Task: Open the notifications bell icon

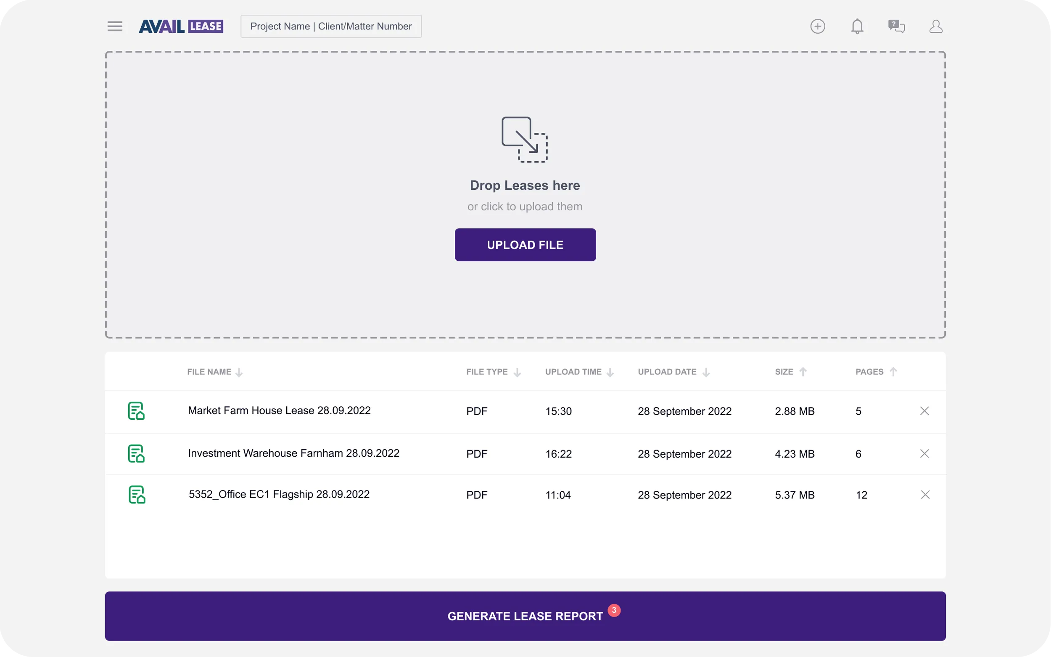Action: tap(858, 26)
